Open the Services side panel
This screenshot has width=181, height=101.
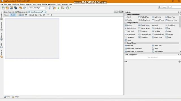tap(1, 37)
